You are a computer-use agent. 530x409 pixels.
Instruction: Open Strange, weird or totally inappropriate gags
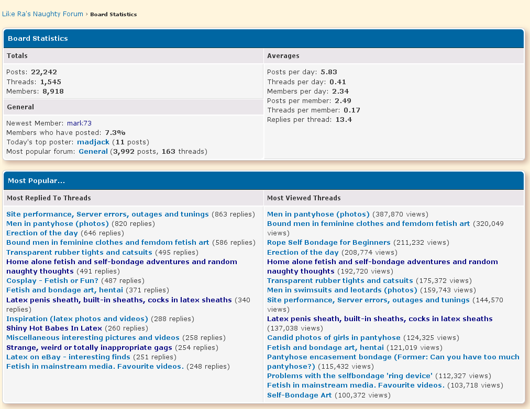click(89, 348)
